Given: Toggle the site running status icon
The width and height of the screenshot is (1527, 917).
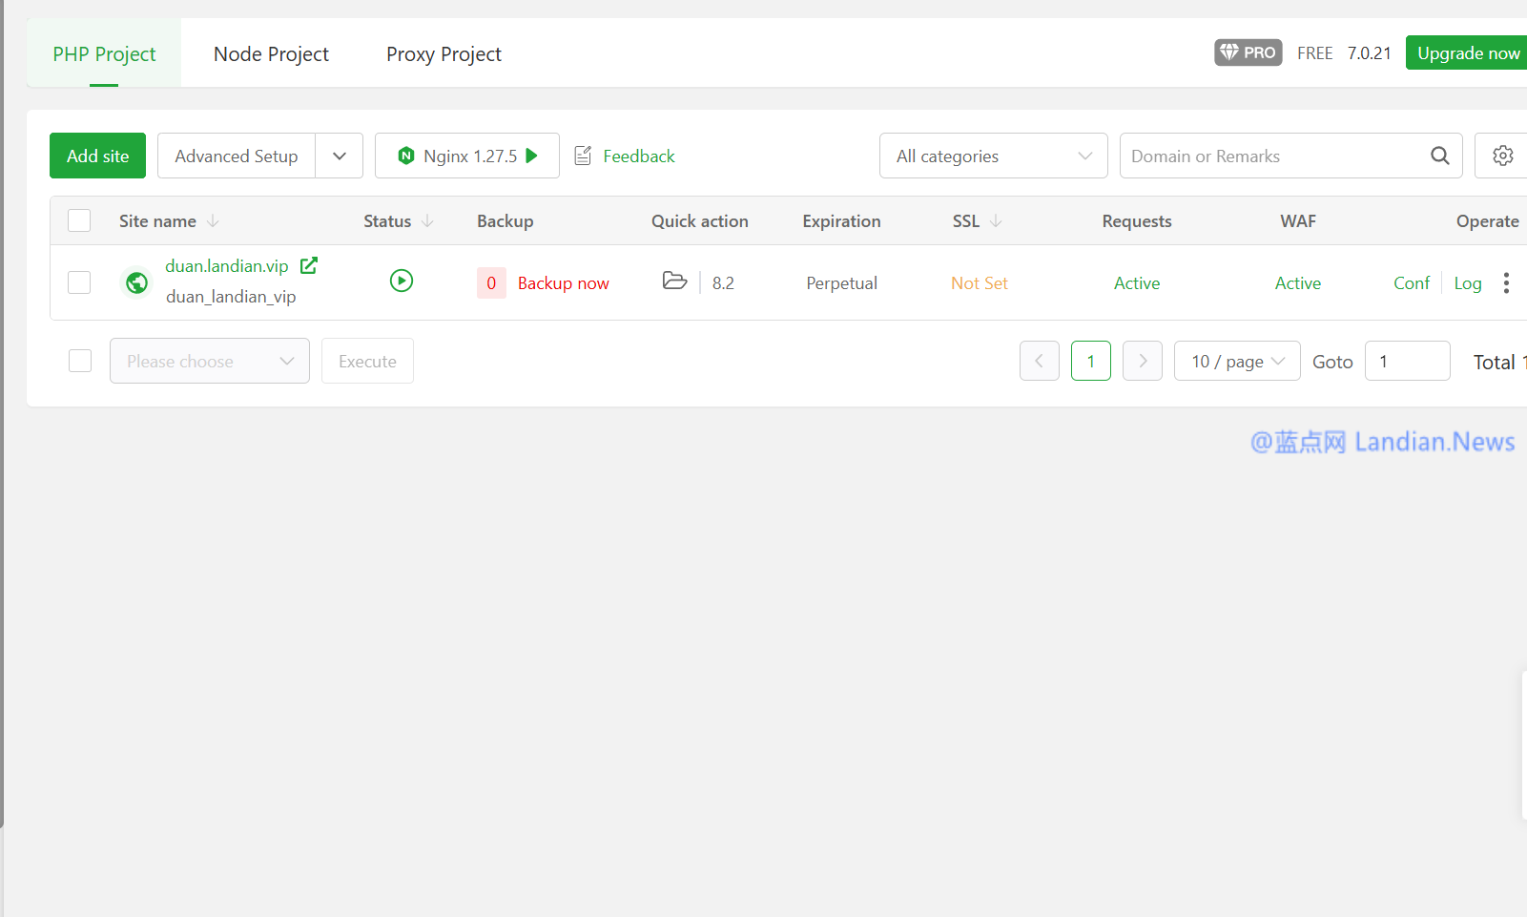Looking at the screenshot, I should tap(402, 281).
